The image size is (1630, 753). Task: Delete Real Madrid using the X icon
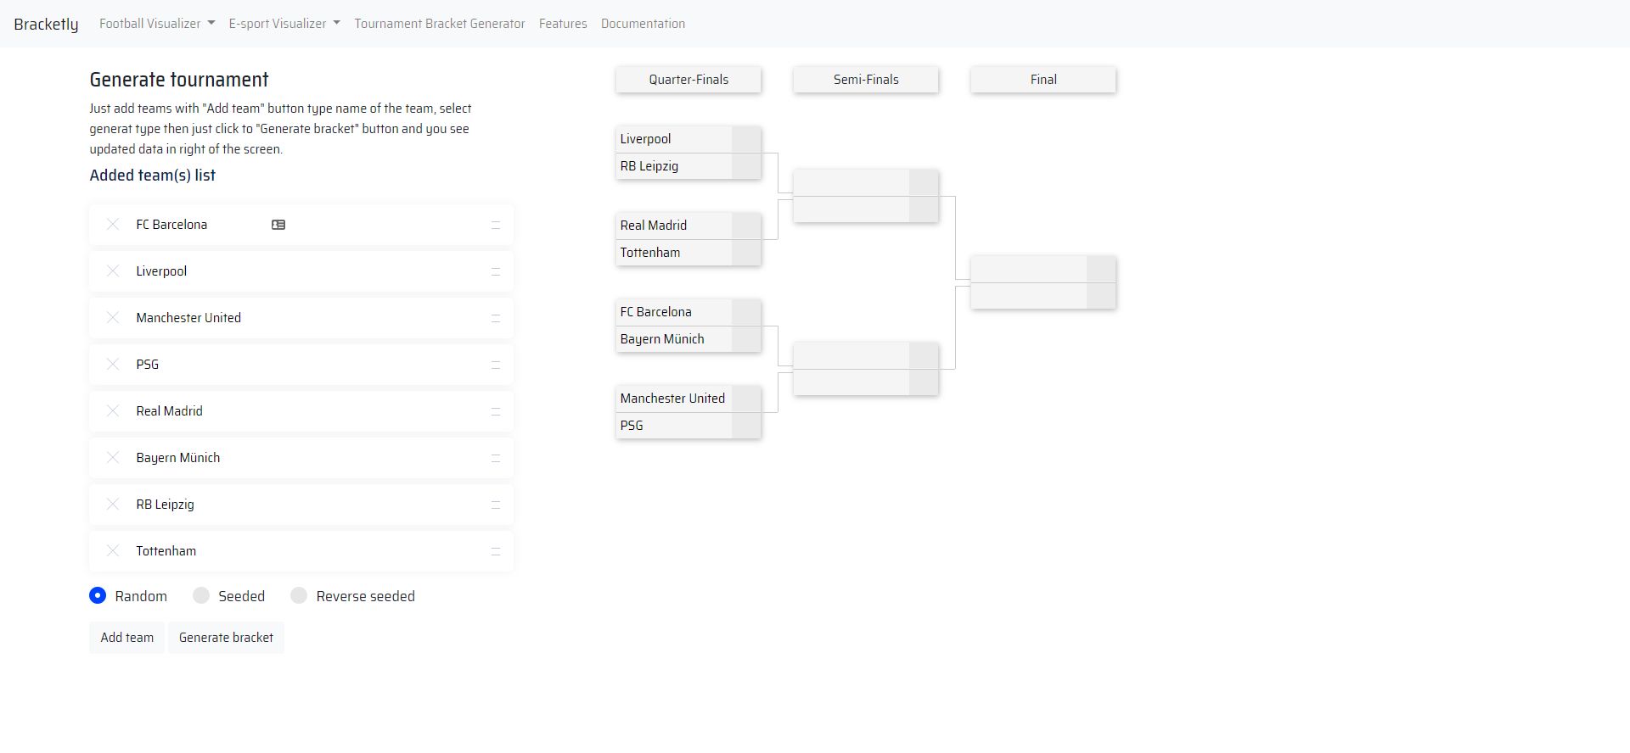point(113,411)
